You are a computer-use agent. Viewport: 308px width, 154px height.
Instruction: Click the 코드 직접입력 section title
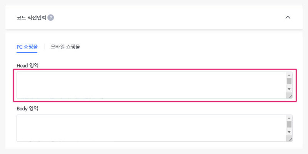31,18
